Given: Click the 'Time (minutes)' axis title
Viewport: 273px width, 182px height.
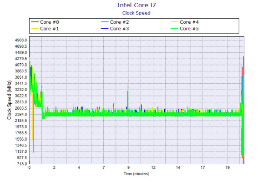Looking at the screenshot, I should click(136, 174).
